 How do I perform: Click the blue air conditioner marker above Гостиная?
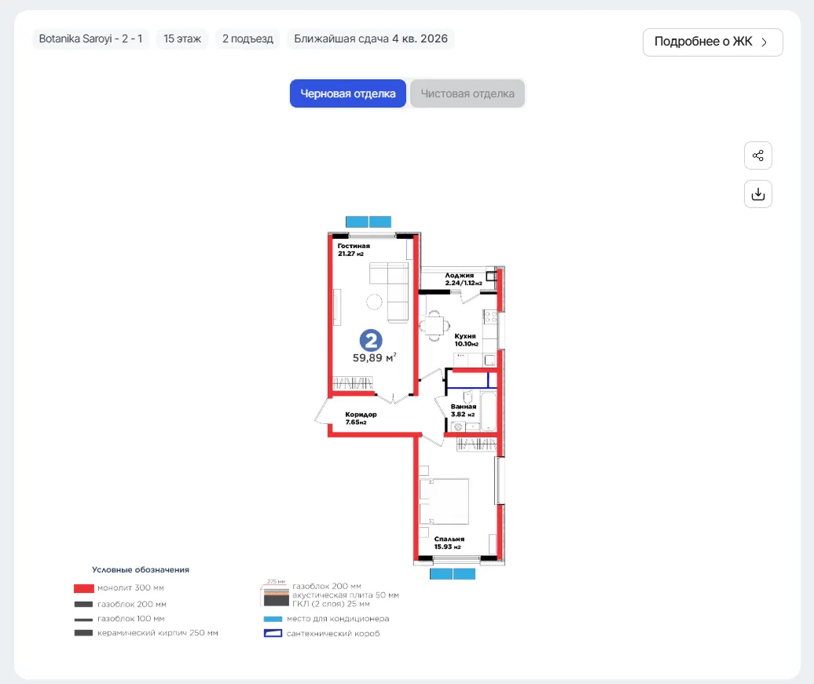[368, 221]
